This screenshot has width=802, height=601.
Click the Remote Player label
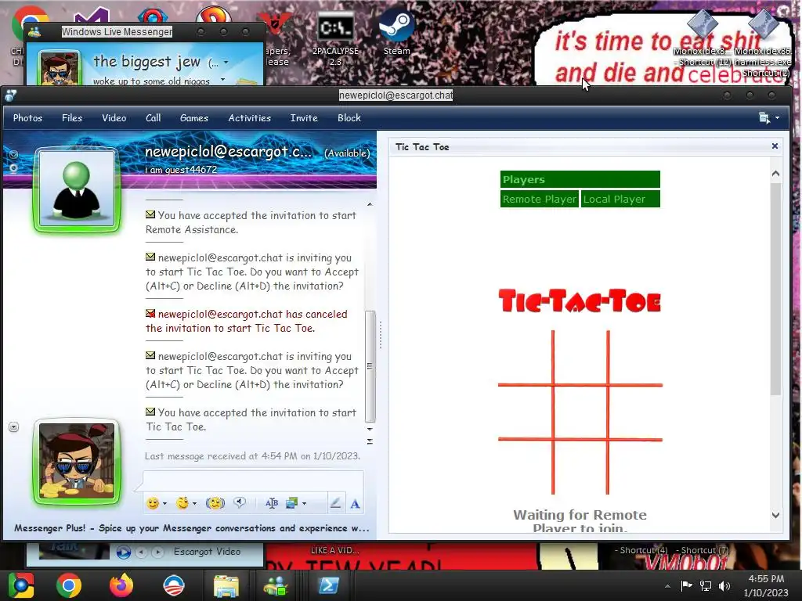click(539, 199)
